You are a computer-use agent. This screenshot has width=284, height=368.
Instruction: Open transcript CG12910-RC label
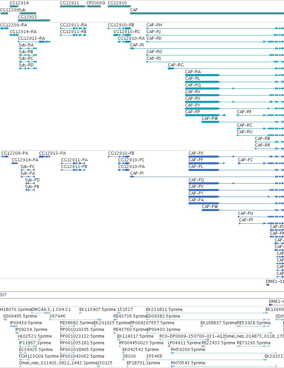(x=127, y=31)
